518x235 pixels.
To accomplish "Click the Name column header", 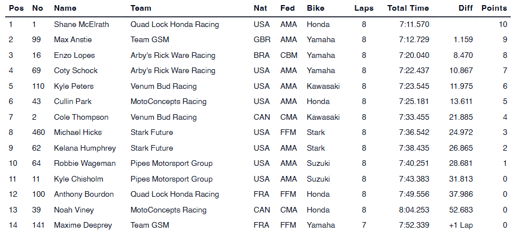I will (x=65, y=8).
